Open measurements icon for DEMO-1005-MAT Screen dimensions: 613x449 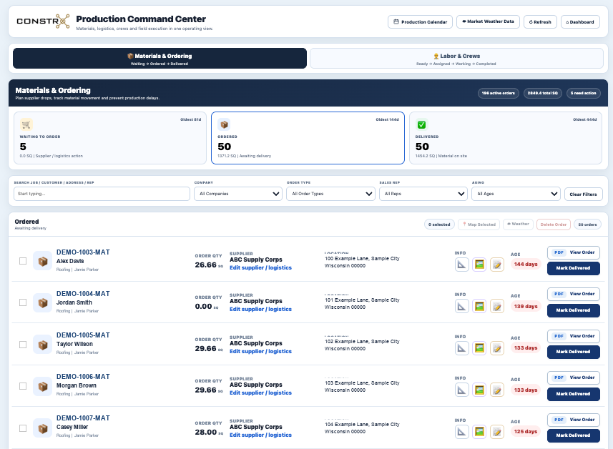[461, 347]
